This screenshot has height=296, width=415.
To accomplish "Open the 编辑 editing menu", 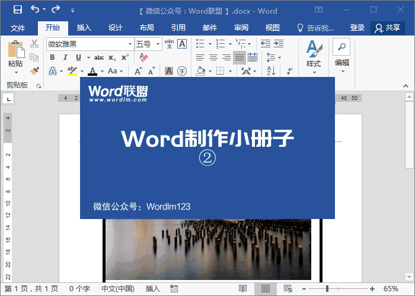I will point(341,56).
